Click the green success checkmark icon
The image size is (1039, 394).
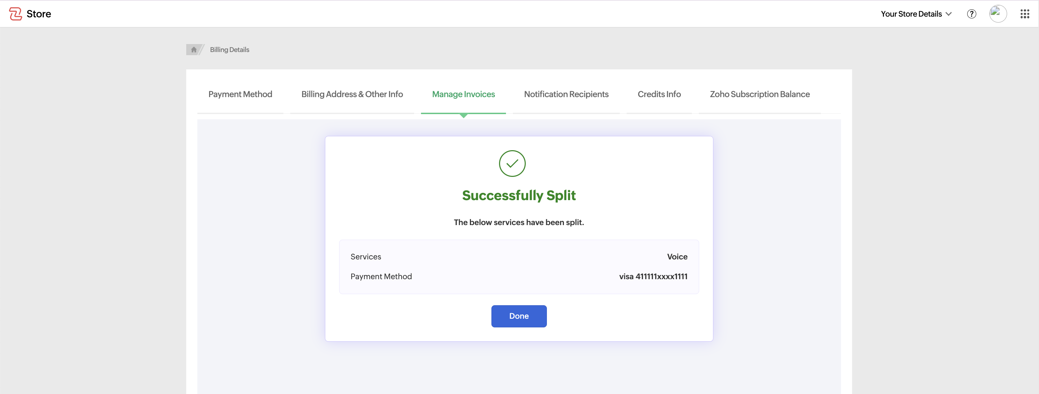(512, 163)
